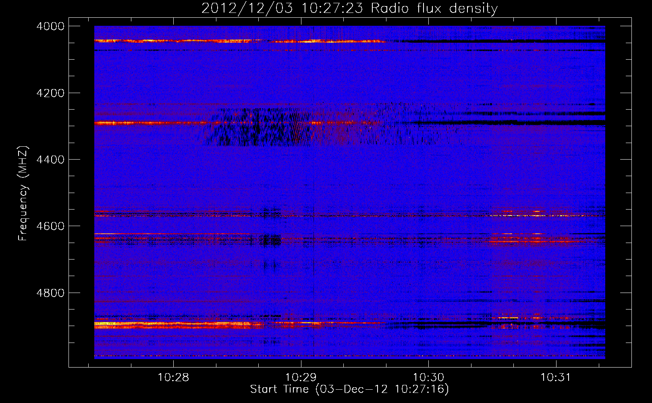652x403 pixels.
Task: Click the 10:31 time tick label
Action: pyautogui.click(x=556, y=378)
